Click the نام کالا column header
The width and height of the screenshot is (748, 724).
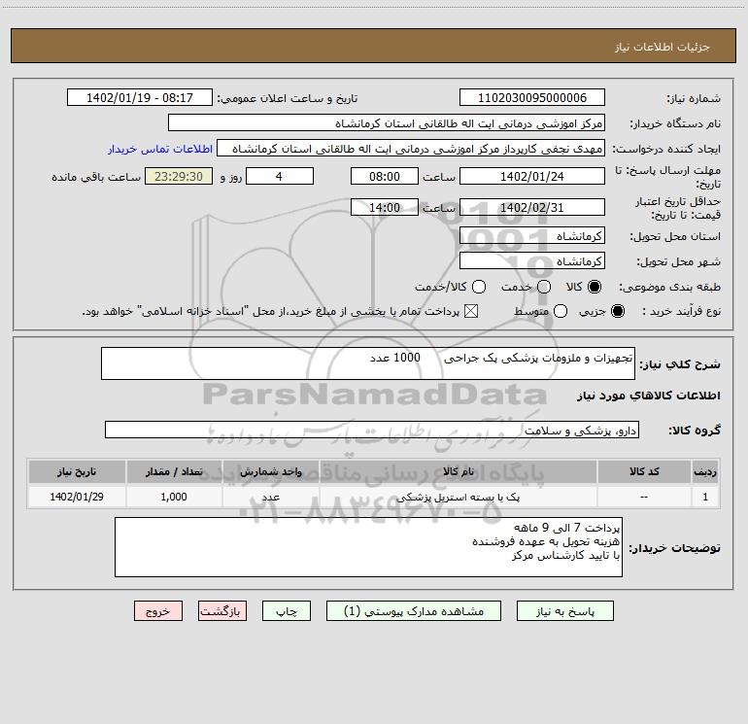458,471
